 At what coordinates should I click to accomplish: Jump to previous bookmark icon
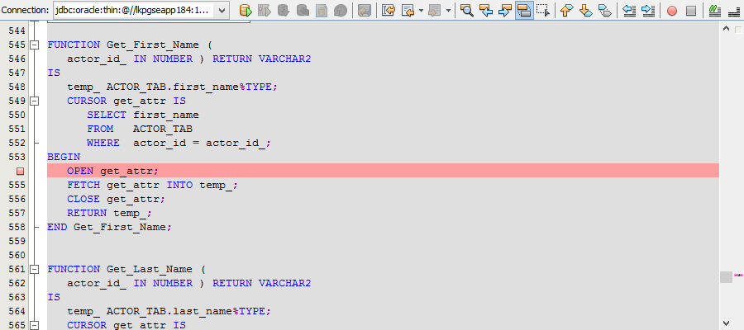pos(566,11)
